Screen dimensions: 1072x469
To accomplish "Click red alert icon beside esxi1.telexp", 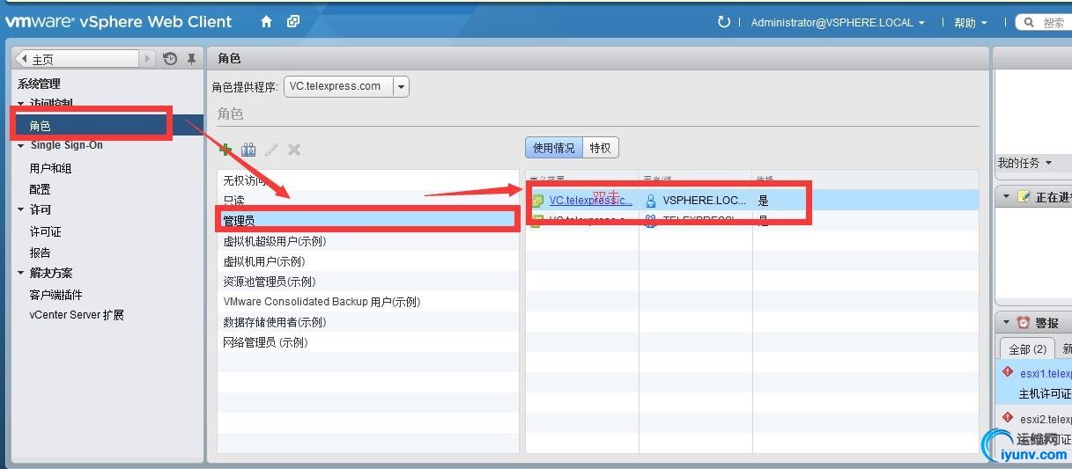I will tap(1008, 373).
